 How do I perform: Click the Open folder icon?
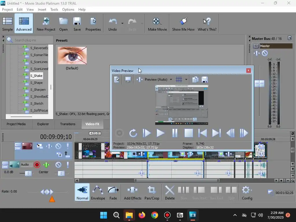(x=63, y=21)
